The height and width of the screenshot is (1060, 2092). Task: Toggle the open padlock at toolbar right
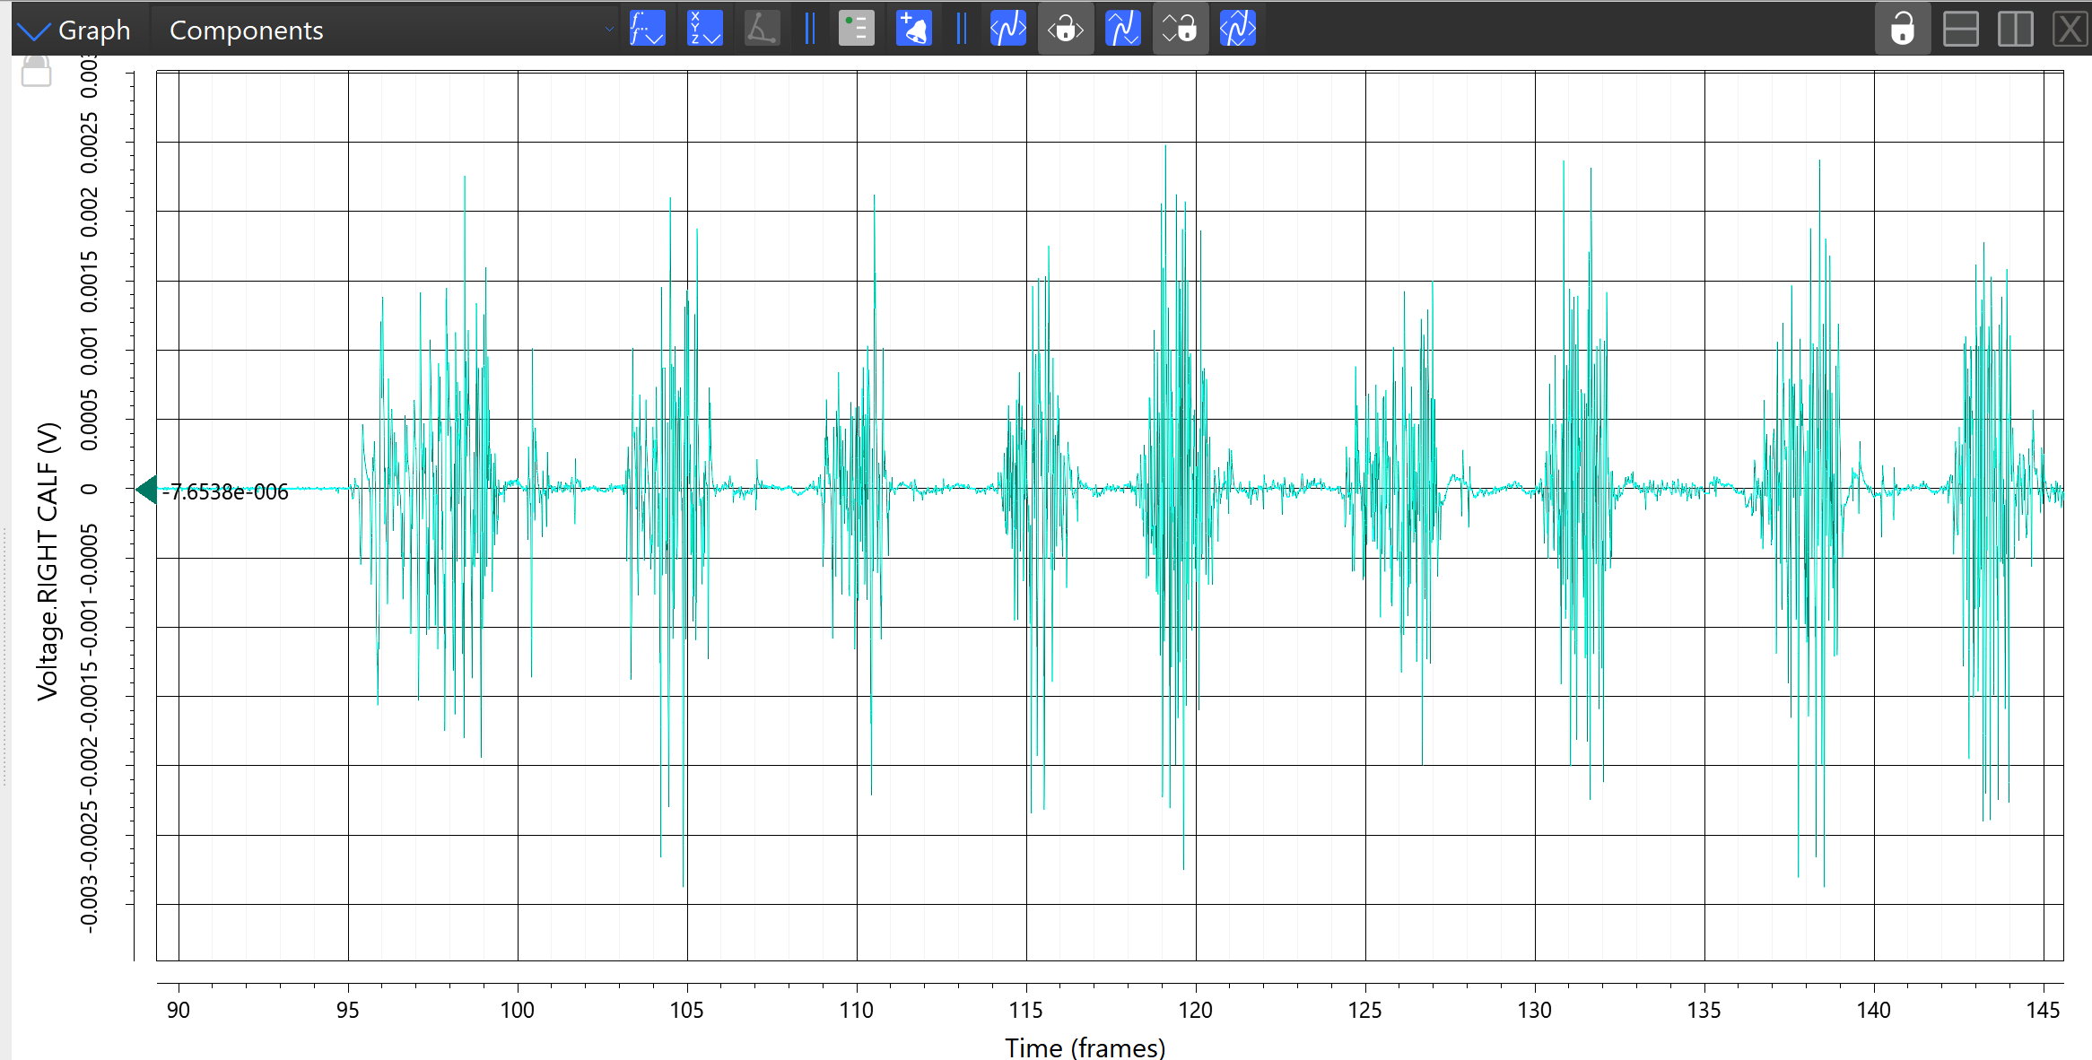(1902, 29)
